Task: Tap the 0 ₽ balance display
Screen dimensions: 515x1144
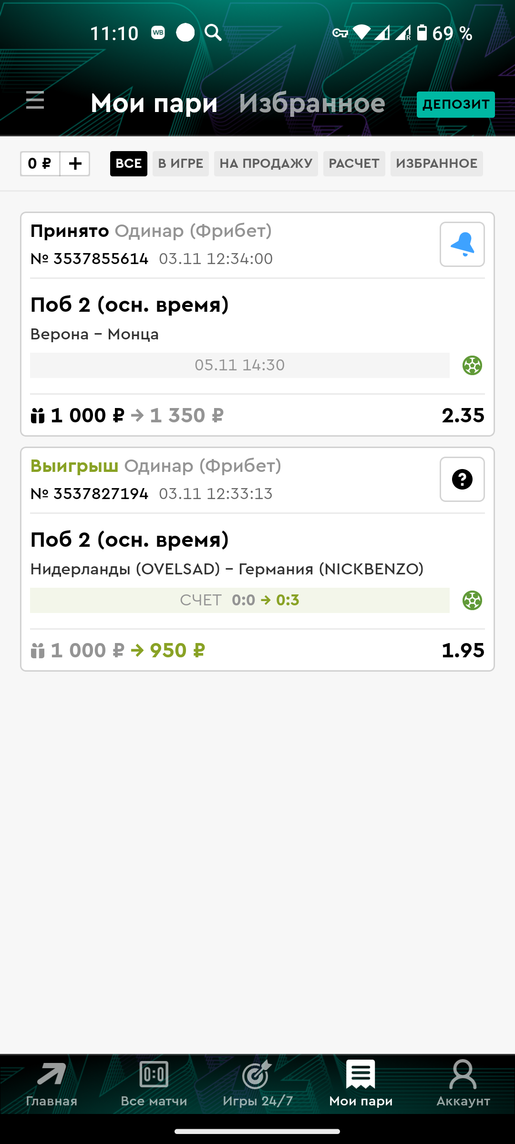Action: click(x=40, y=164)
